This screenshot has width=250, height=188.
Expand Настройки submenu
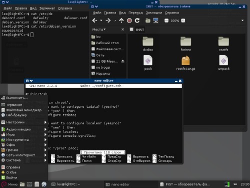[24, 122]
